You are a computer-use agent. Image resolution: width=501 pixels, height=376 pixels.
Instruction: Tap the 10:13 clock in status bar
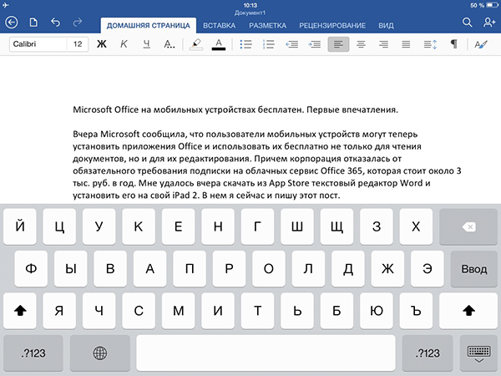(250, 5)
